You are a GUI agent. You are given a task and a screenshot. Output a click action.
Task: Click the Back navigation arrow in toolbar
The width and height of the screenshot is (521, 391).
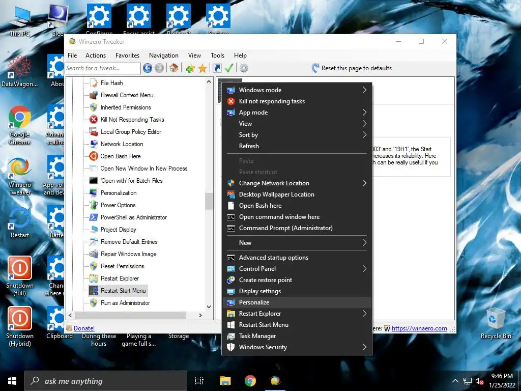tap(148, 68)
